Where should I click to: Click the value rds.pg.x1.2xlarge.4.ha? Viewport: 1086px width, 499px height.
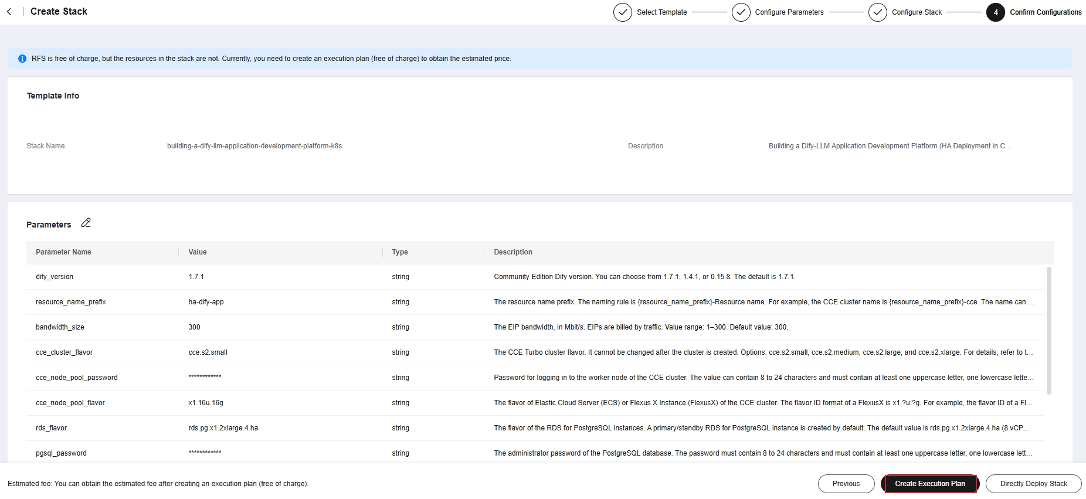pyautogui.click(x=223, y=428)
